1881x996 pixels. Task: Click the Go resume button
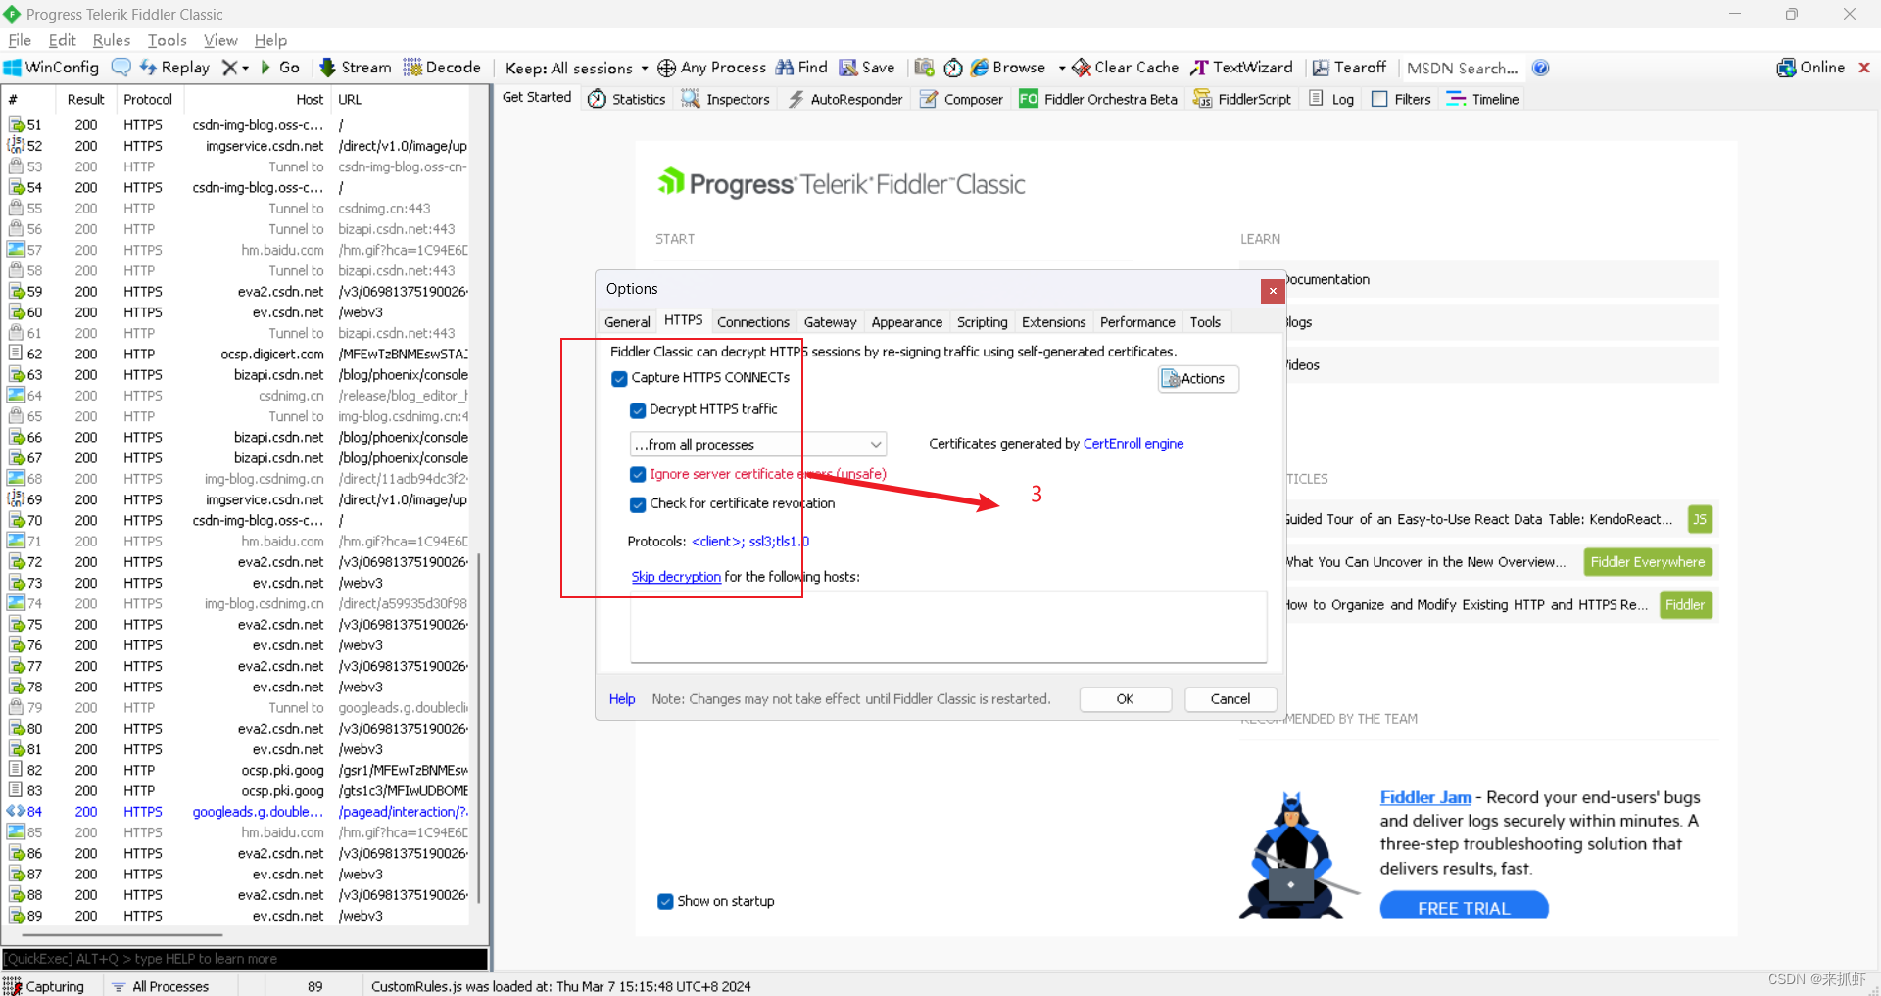279,68
